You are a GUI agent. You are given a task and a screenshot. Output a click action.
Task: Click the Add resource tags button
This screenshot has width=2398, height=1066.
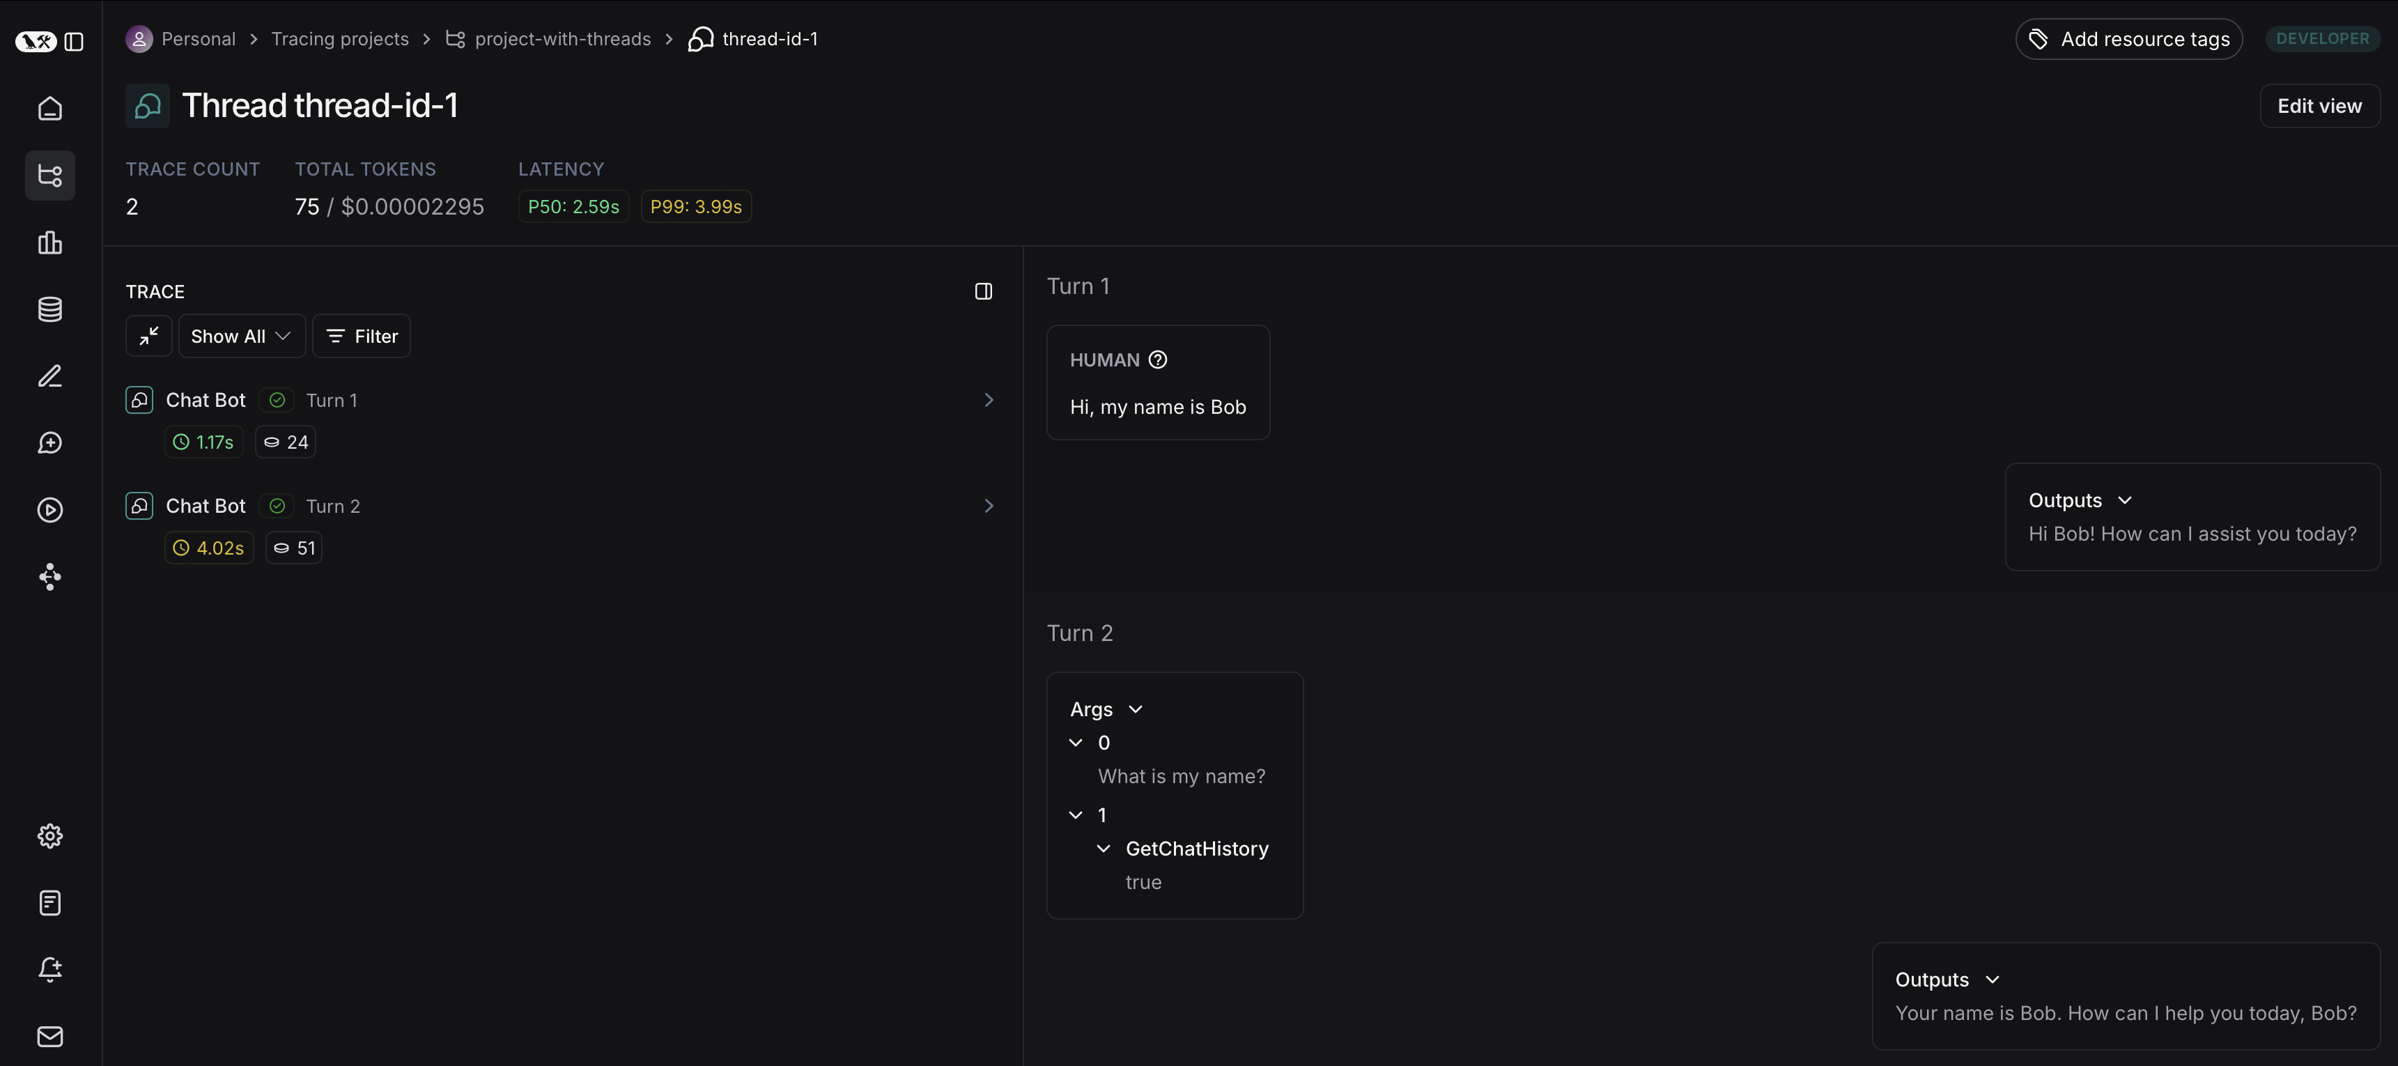[2128, 39]
